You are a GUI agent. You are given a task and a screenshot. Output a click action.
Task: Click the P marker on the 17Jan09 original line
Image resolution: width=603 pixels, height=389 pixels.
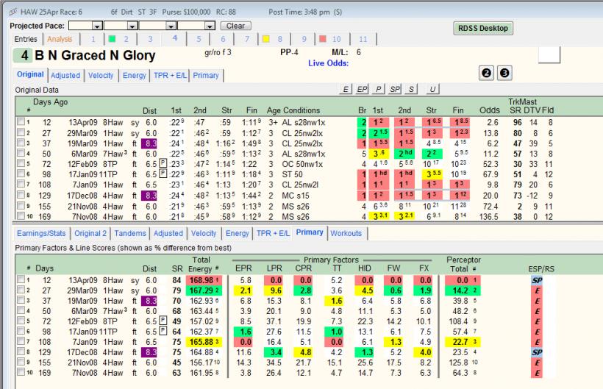click(163, 174)
